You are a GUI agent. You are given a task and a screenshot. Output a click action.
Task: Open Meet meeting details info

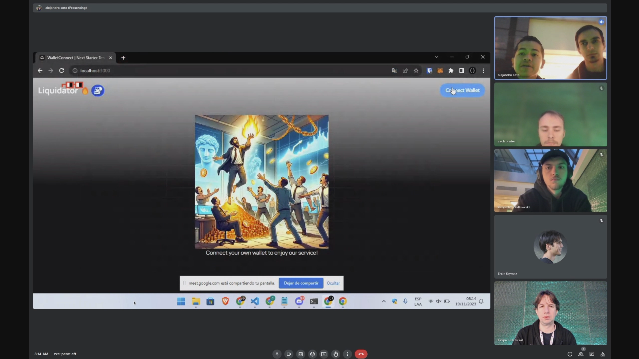(x=570, y=354)
